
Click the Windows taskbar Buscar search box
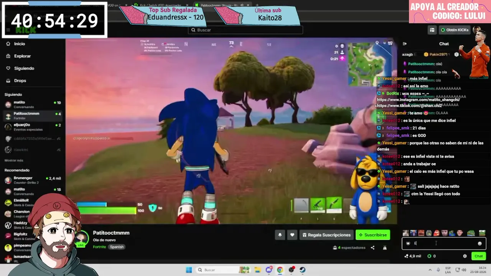224,270
